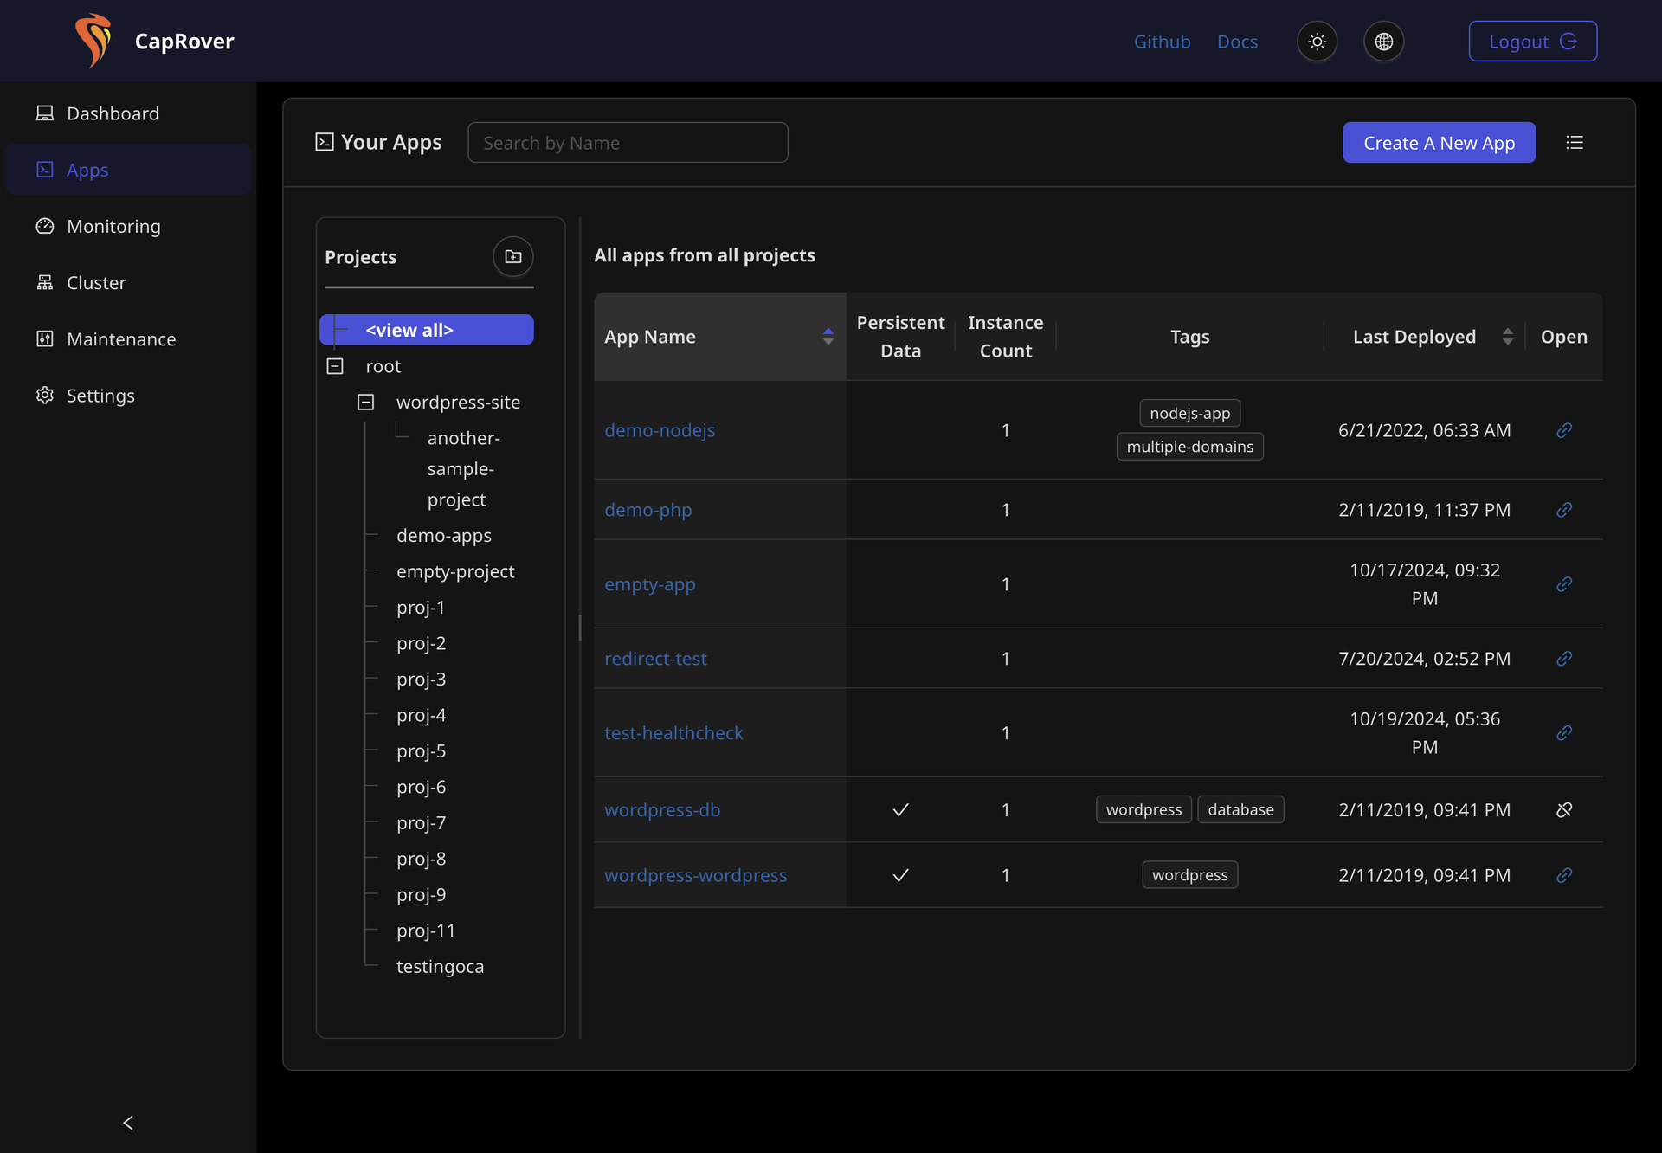Sort by Last Deployed column arrows
Image resolution: width=1662 pixels, height=1153 pixels.
coord(1508,337)
